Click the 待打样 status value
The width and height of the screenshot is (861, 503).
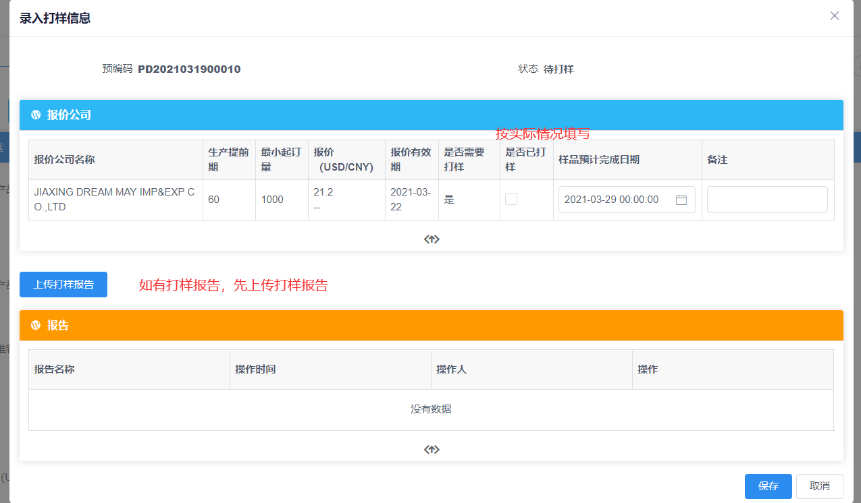[558, 69]
